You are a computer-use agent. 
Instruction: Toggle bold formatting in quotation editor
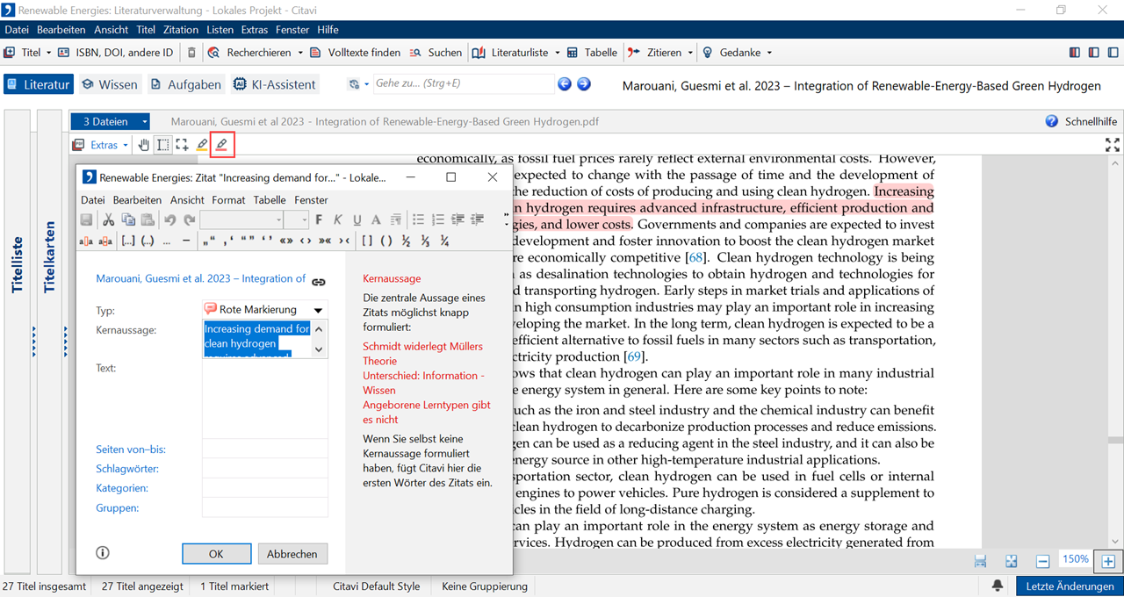pyautogui.click(x=319, y=219)
